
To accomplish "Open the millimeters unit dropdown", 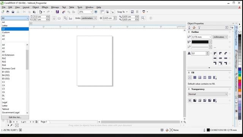I will point(220,37).
